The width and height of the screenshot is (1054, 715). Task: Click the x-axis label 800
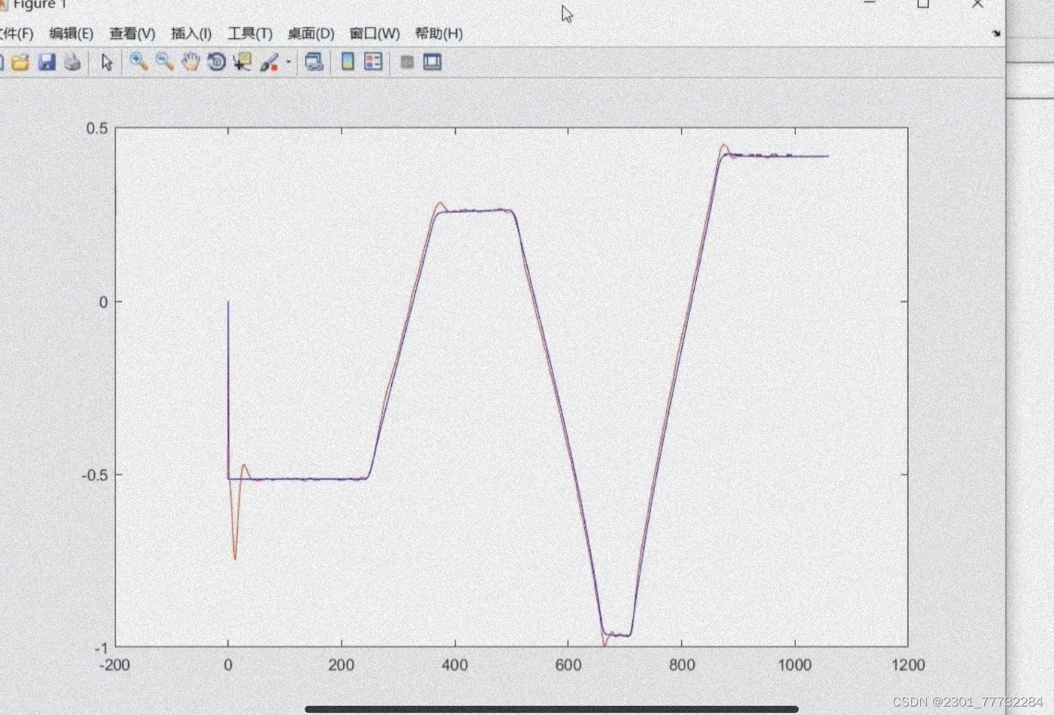pos(682,665)
